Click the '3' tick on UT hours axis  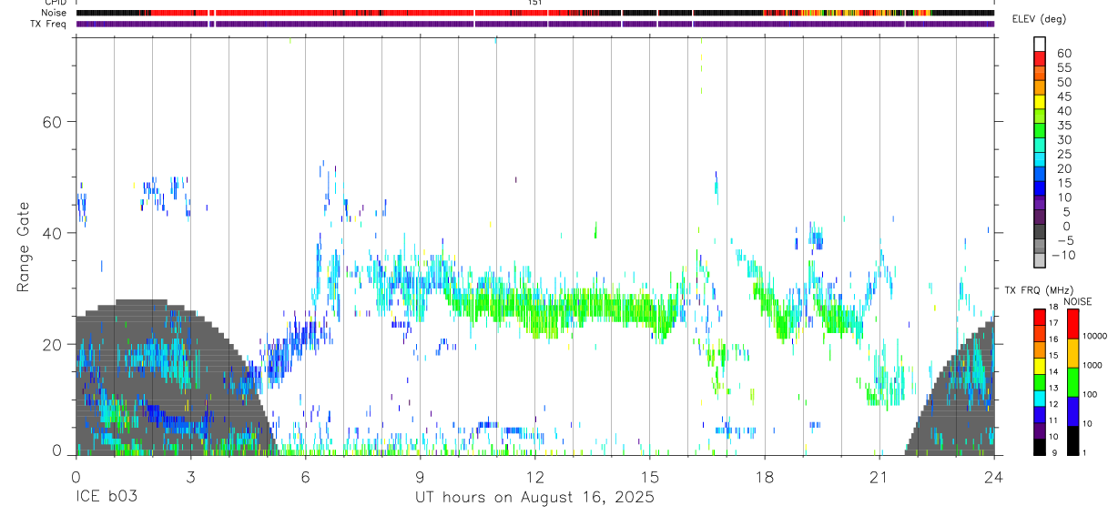tap(190, 476)
